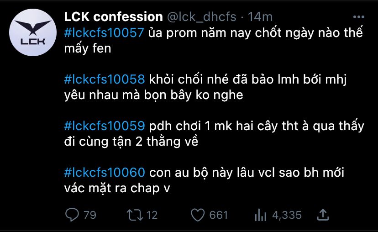Open the LCK confession display name profile

point(113,17)
